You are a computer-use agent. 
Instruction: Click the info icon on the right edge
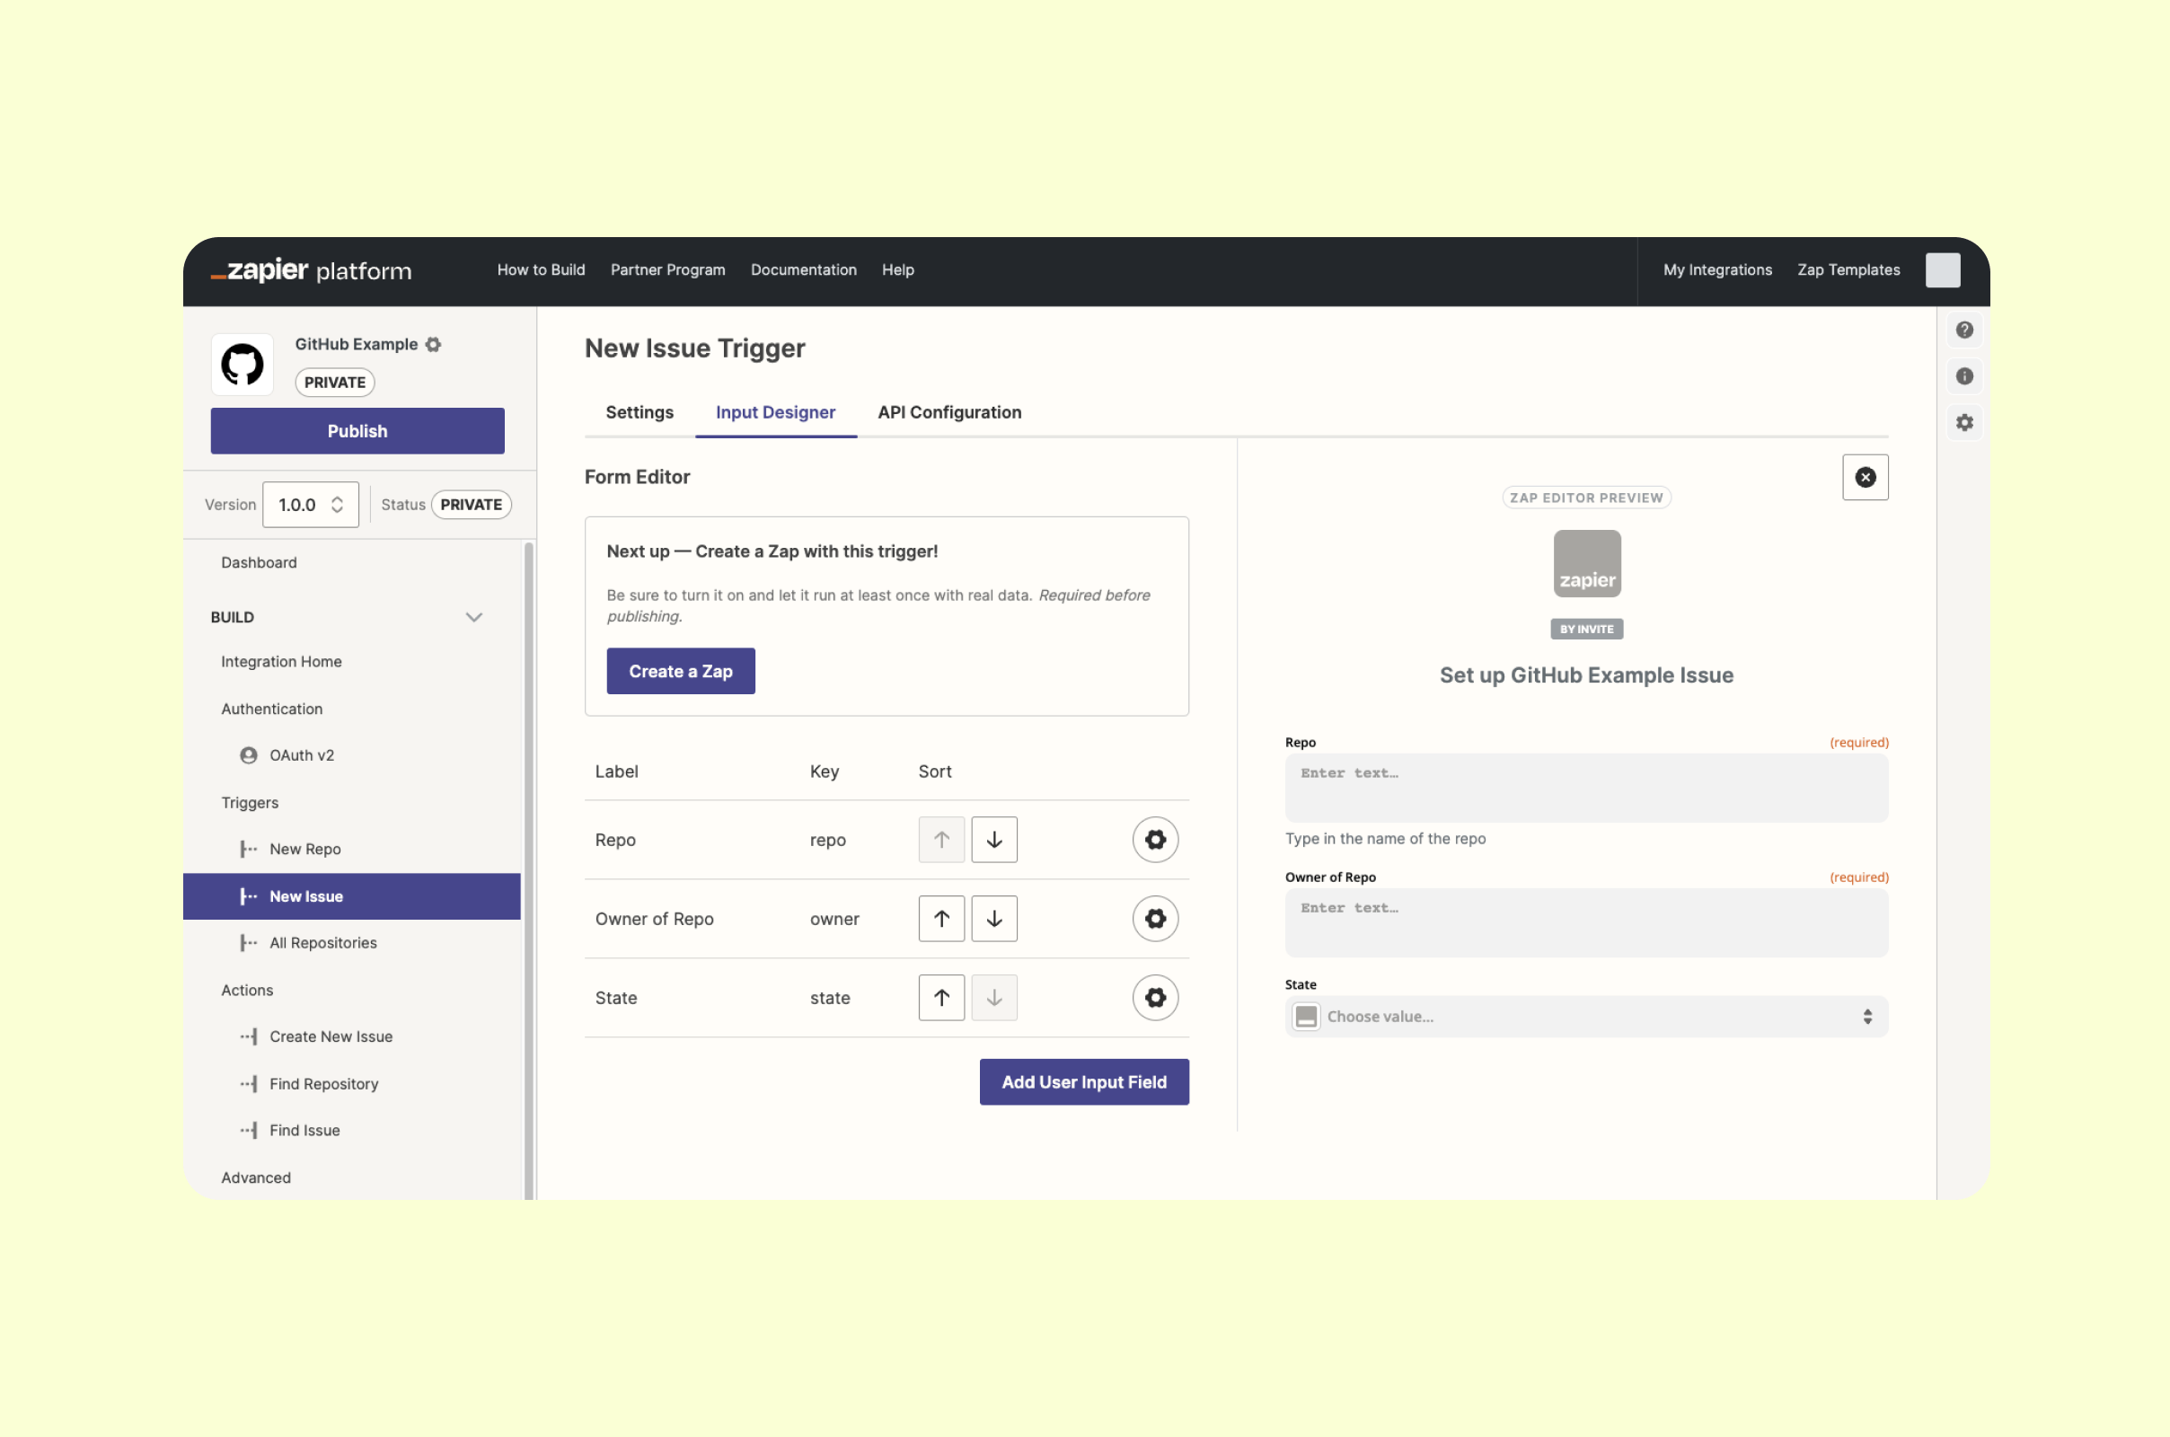pyautogui.click(x=1963, y=375)
